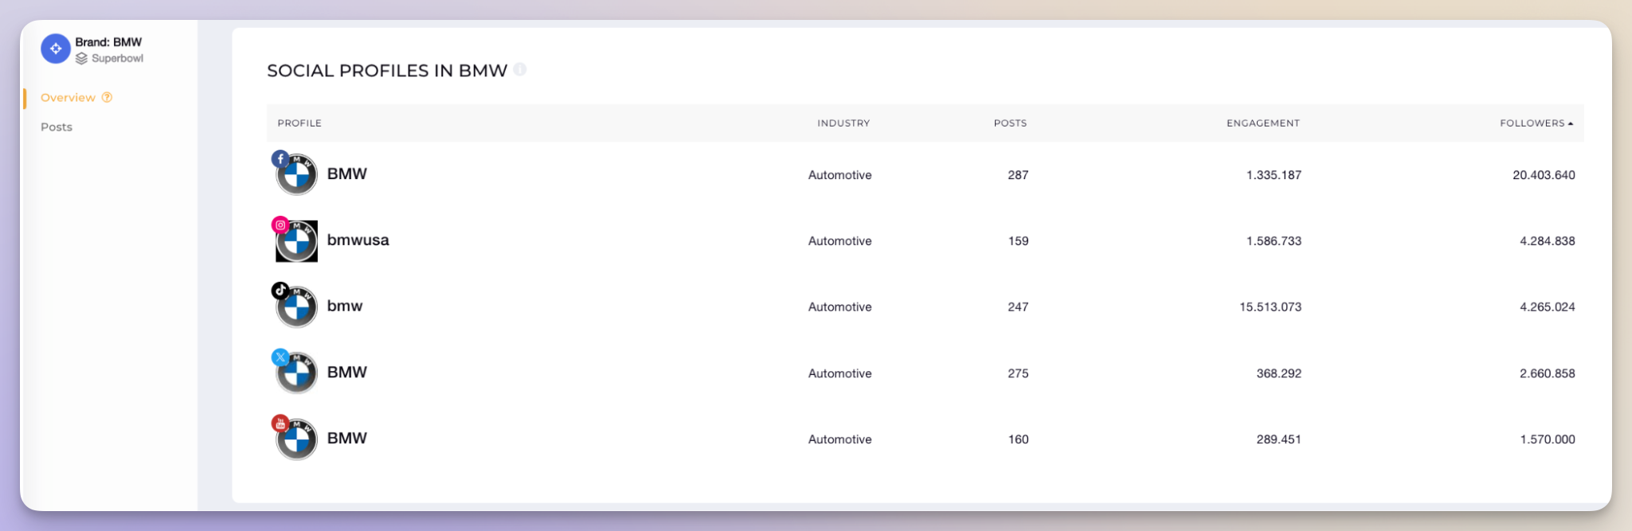Sort the table by Profile column
This screenshot has width=1632, height=531.
(x=299, y=123)
